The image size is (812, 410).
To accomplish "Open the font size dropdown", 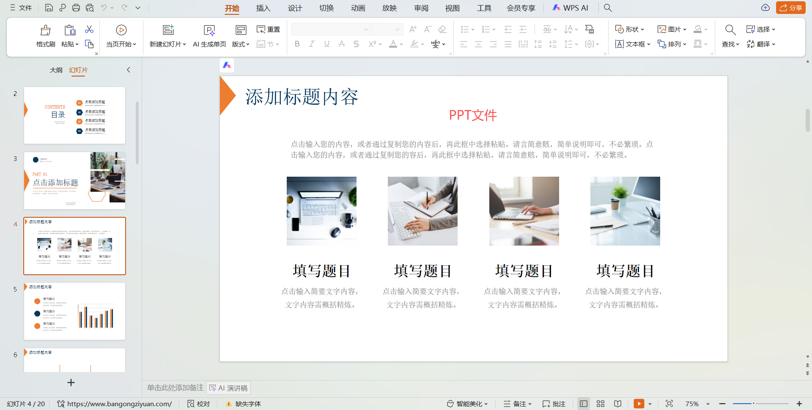I will point(398,29).
